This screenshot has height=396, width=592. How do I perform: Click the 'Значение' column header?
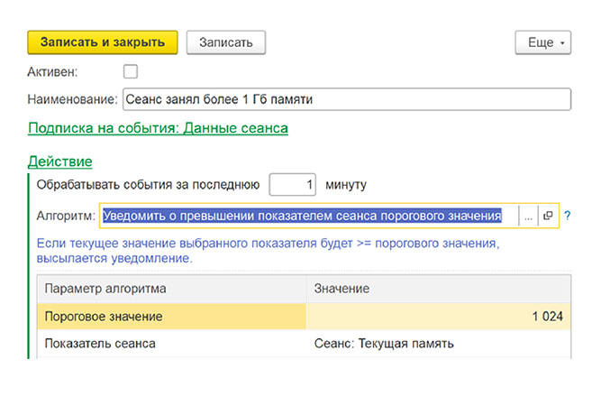(x=439, y=289)
